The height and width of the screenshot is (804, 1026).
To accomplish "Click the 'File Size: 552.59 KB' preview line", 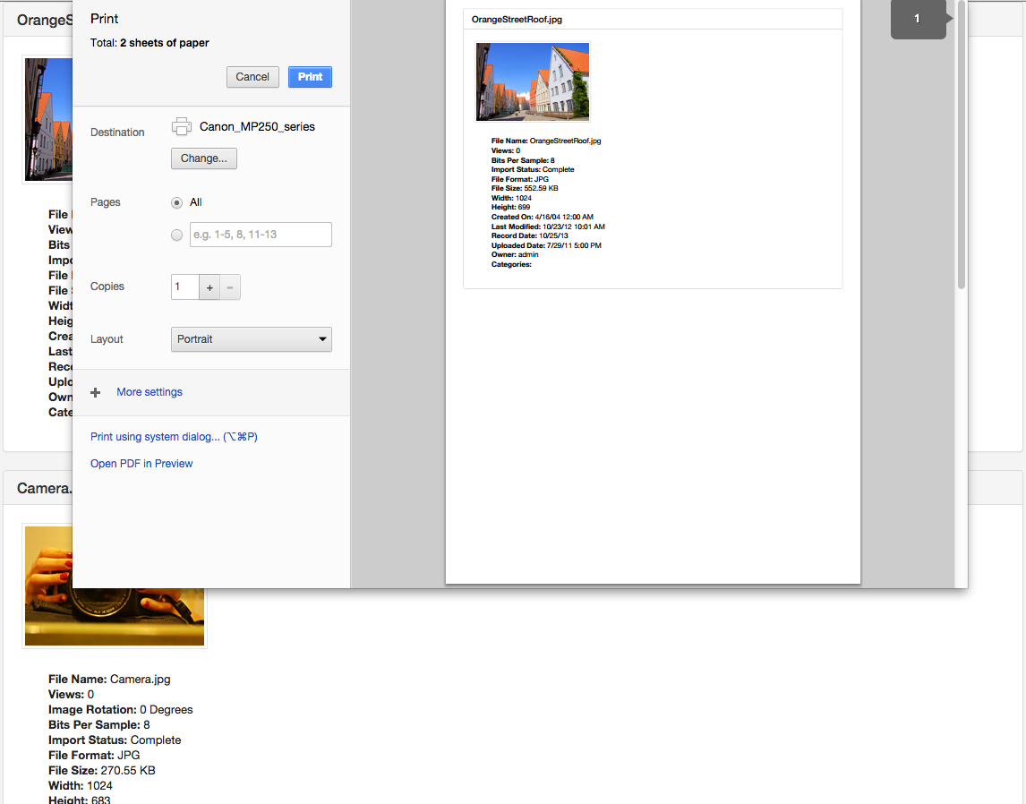I will click(525, 188).
